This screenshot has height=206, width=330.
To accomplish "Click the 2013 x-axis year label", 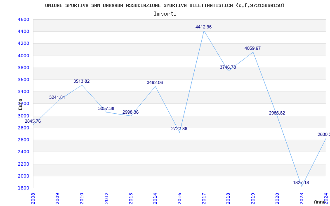I will coord(131,199).
